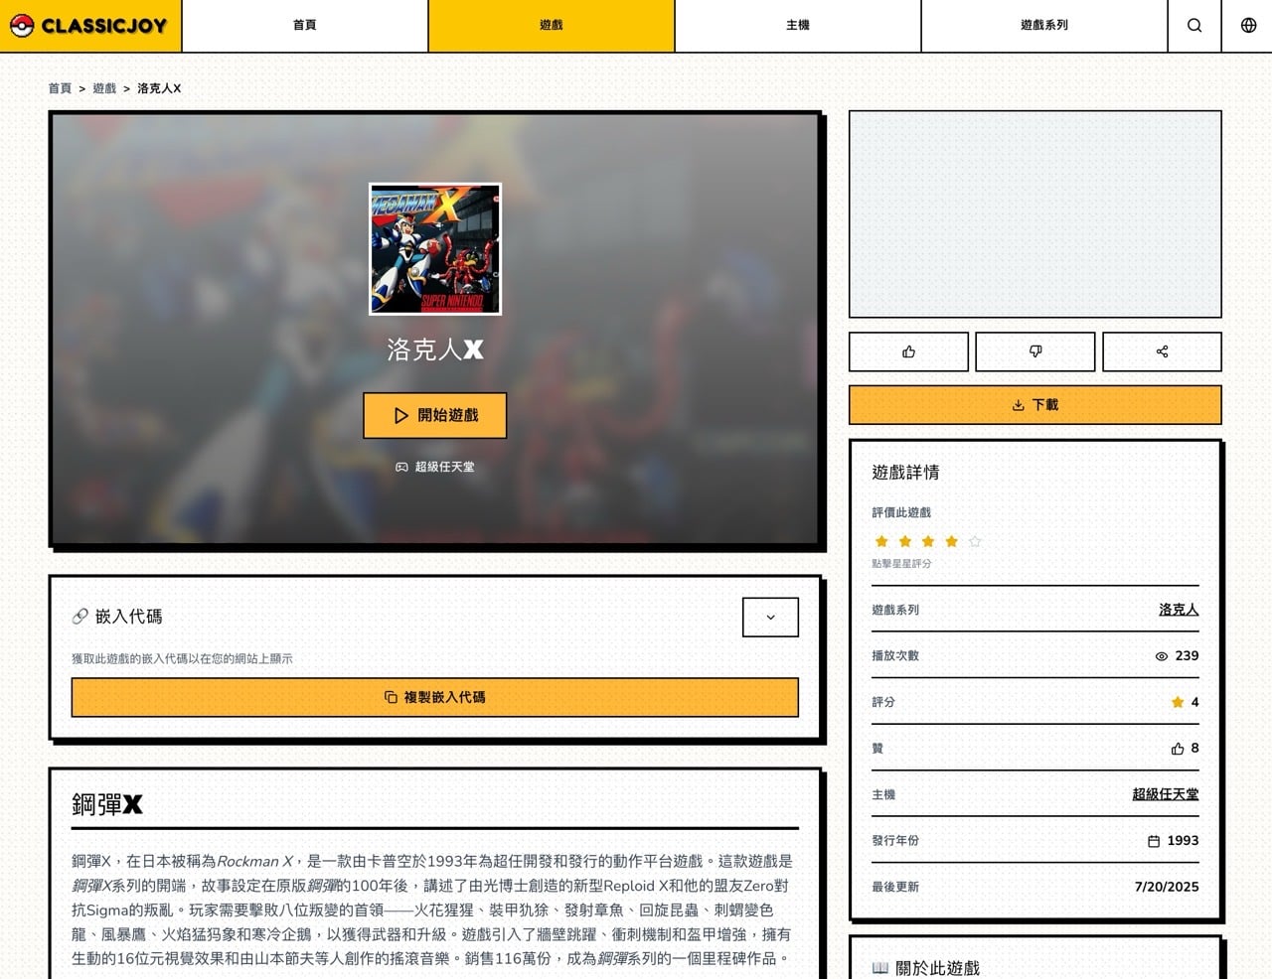Click the 關於此遊戲 heading
Image resolution: width=1272 pixels, height=979 pixels.
tap(937, 968)
